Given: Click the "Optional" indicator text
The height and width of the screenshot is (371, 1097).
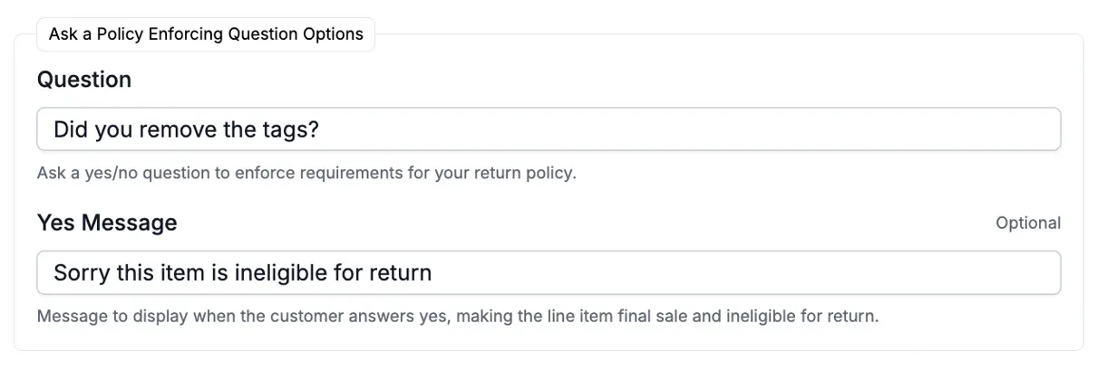Looking at the screenshot, I should click(x=1027, y=223).
